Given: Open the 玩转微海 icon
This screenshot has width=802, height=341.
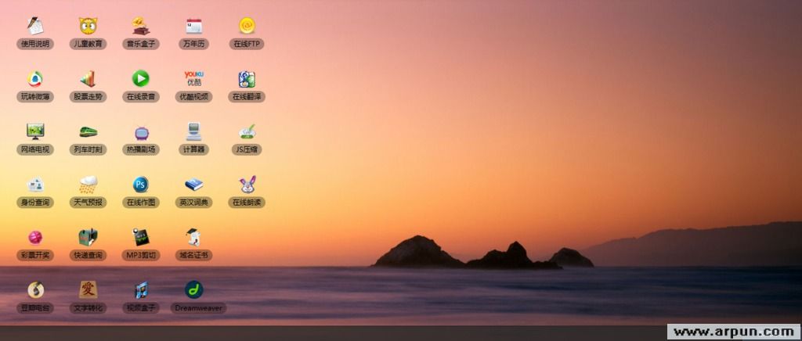Looking at the screenshot, I should click(x=34, y=79).
